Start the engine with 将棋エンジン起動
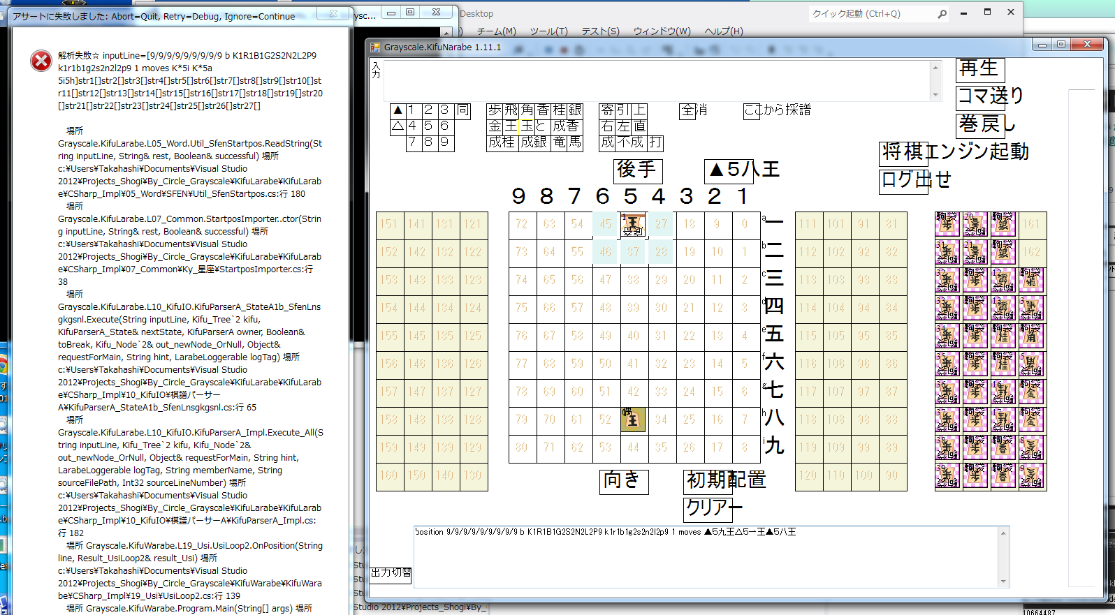The width and height of the screenshot is (1115, 615). (903, 153)
